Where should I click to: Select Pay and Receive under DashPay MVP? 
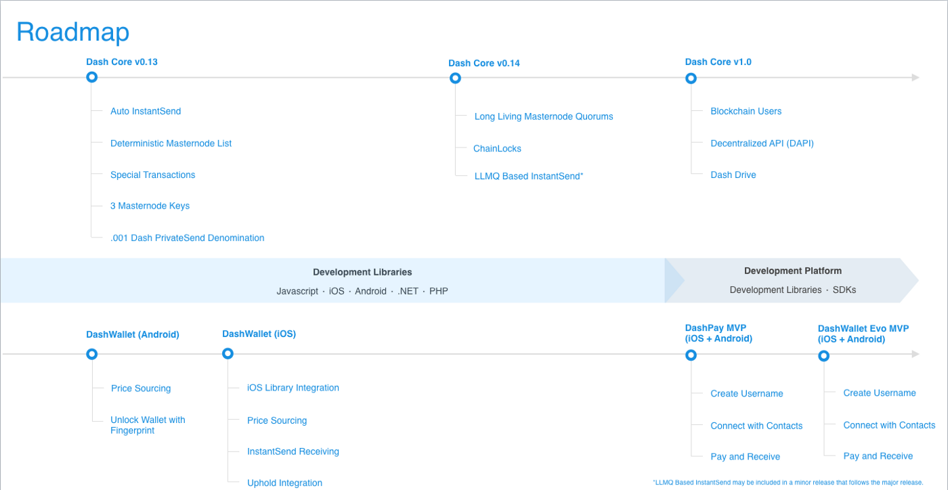tap(746, 457)
